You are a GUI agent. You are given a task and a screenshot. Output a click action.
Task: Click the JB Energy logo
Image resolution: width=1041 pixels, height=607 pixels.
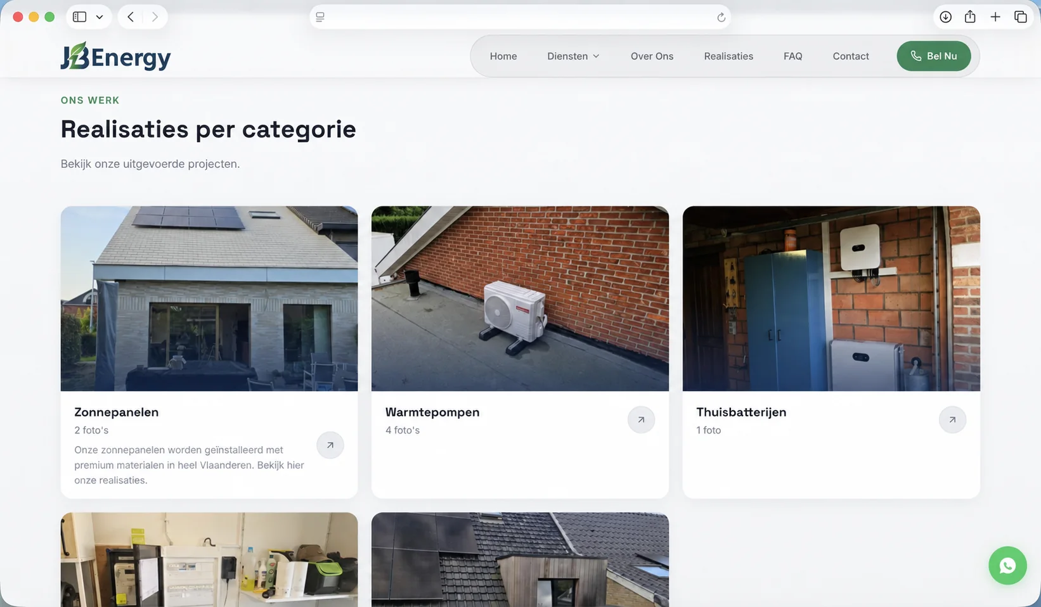tap(115, 56)
